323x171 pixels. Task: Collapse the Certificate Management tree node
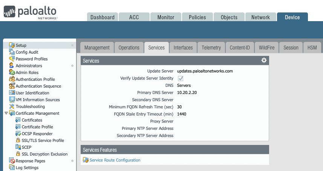(x=6, y=113)
